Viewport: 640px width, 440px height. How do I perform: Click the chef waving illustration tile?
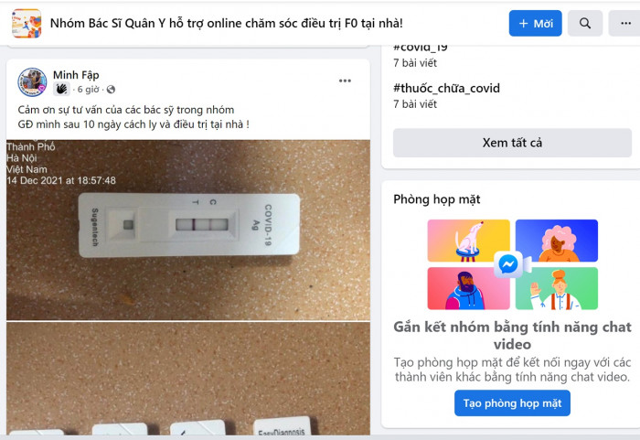pos(557,288)
